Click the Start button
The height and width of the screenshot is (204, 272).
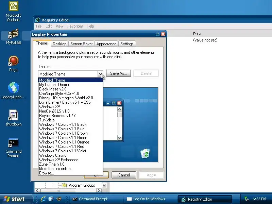point(16,199)
